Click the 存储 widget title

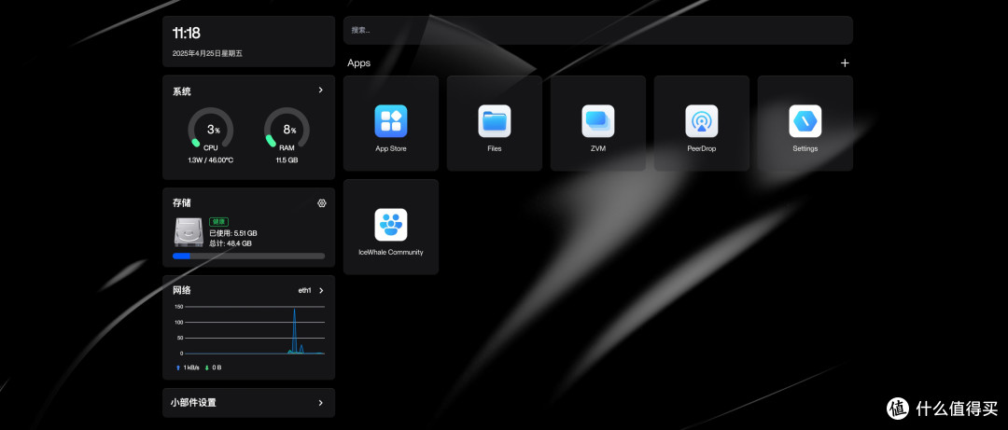coord(181,203)
